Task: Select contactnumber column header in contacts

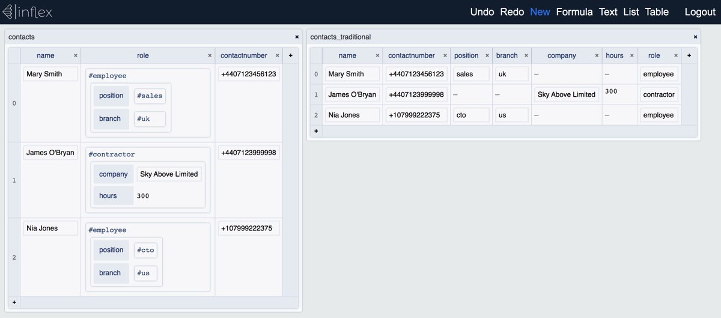Action: [244, 55]
